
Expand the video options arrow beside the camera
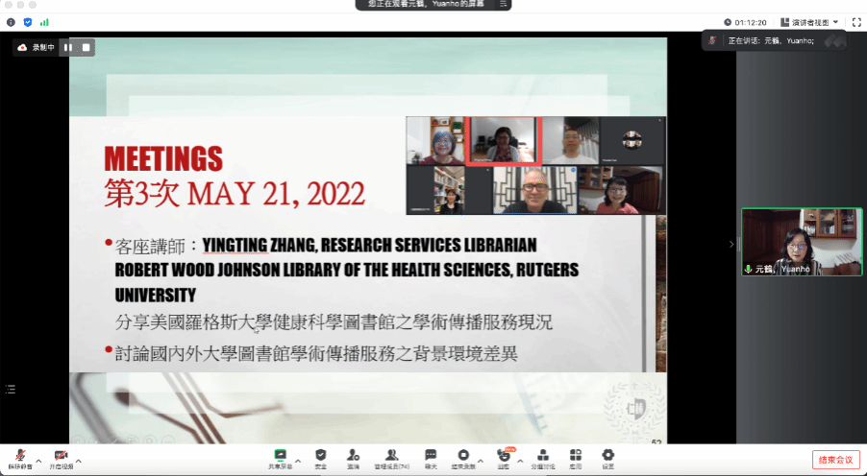click(x=80, y=460)
